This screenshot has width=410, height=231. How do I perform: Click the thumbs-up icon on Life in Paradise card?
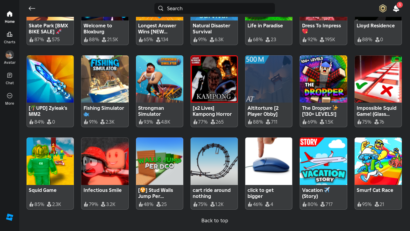250,39
